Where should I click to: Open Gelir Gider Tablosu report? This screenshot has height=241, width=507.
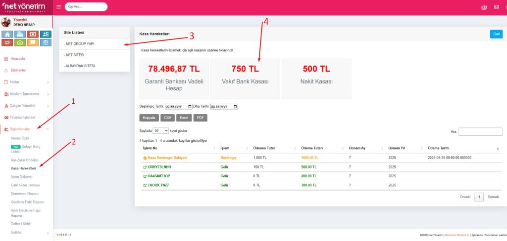pyautogui.click(x=25, y=184)
